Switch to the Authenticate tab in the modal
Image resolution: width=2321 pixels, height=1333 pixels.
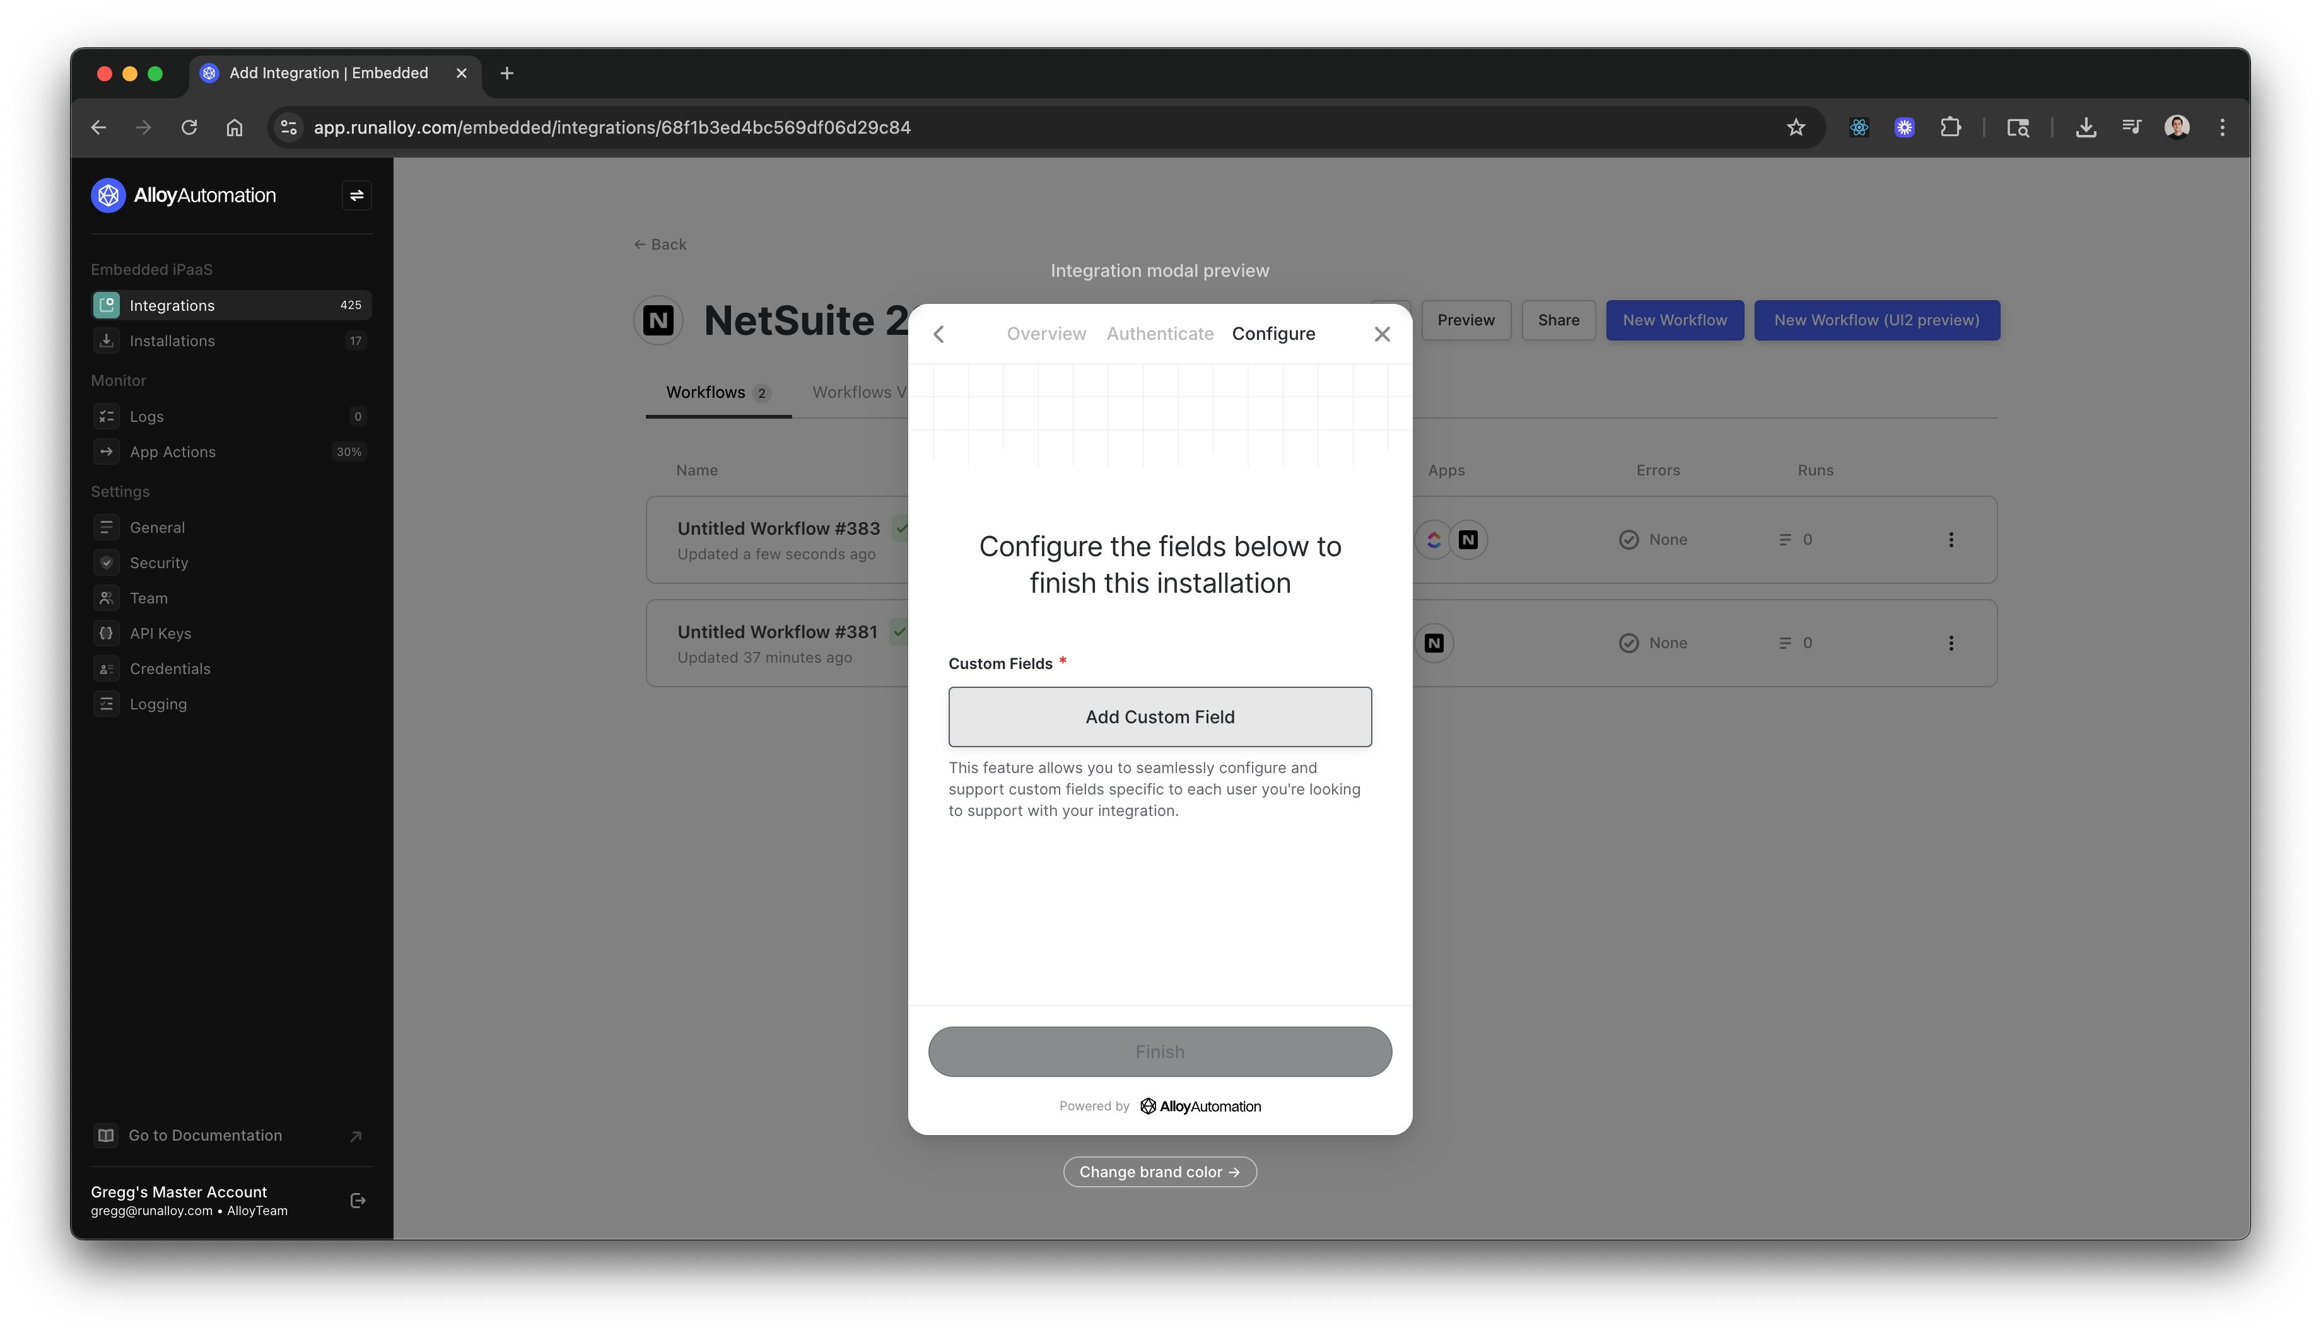click(1159, 333)
